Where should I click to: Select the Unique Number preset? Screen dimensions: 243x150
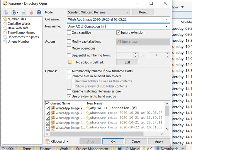[18, 41]
